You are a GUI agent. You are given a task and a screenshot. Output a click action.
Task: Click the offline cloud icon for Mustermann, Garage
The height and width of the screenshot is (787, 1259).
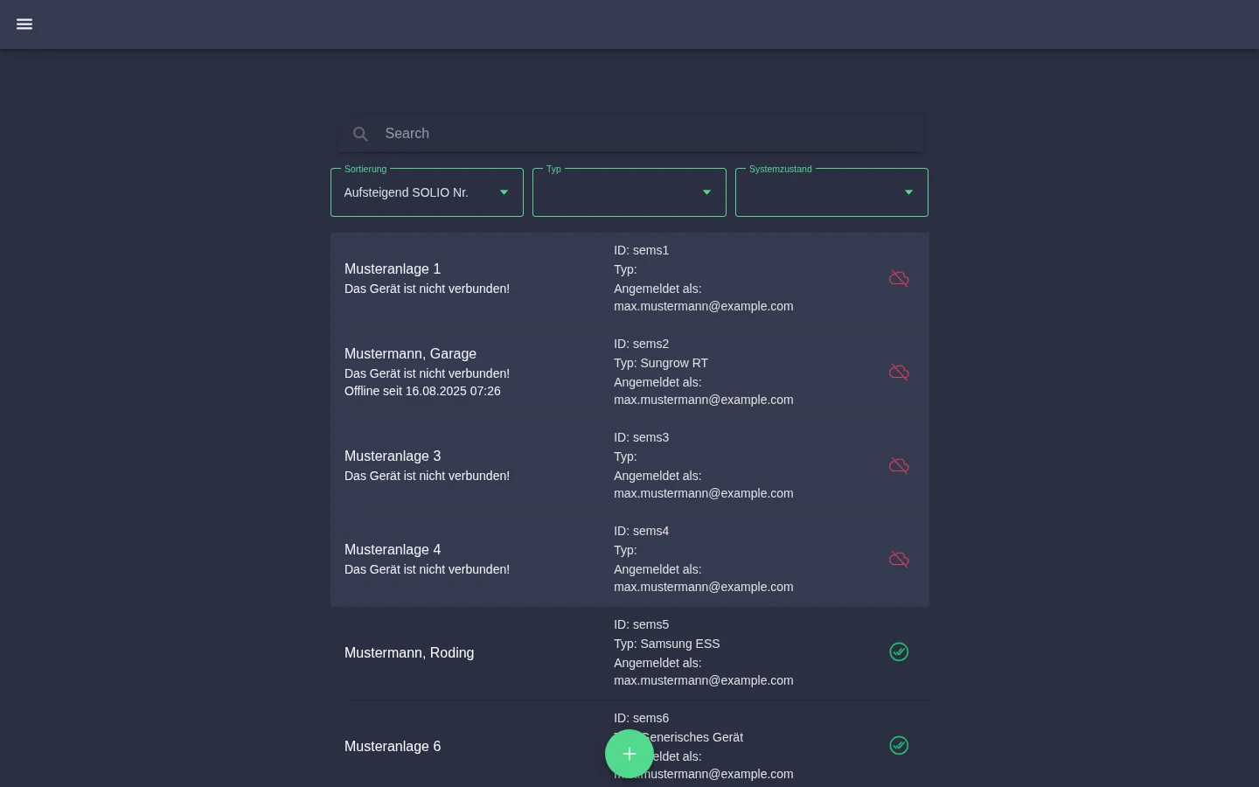[899, 372]
